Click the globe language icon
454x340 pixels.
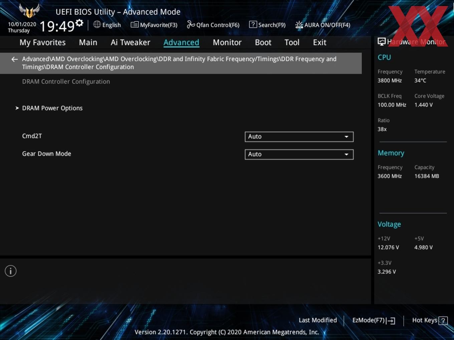(97, 24)
